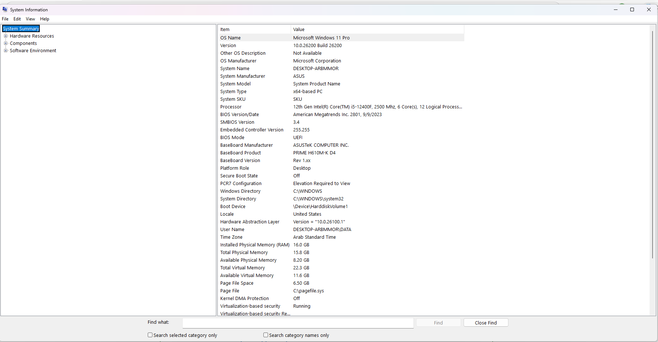658x342 pixels.
Task: Click the Value column header
Action: pyautogui.click(x=378, y=30)
